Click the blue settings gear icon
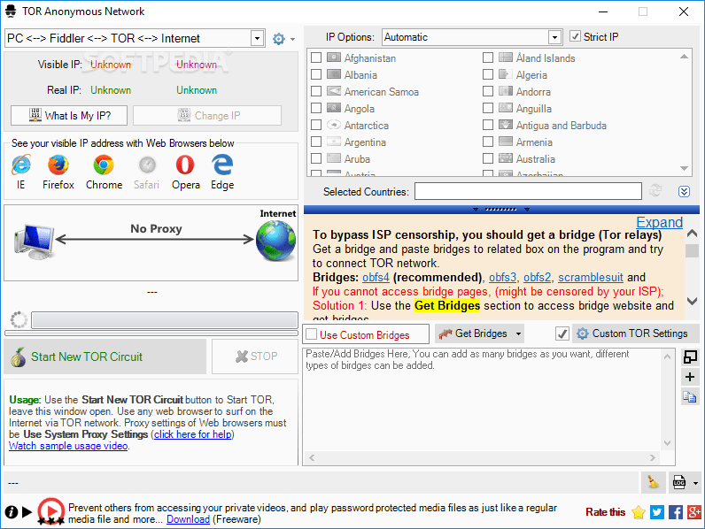705x529 pixels. [x=279, y=39]
